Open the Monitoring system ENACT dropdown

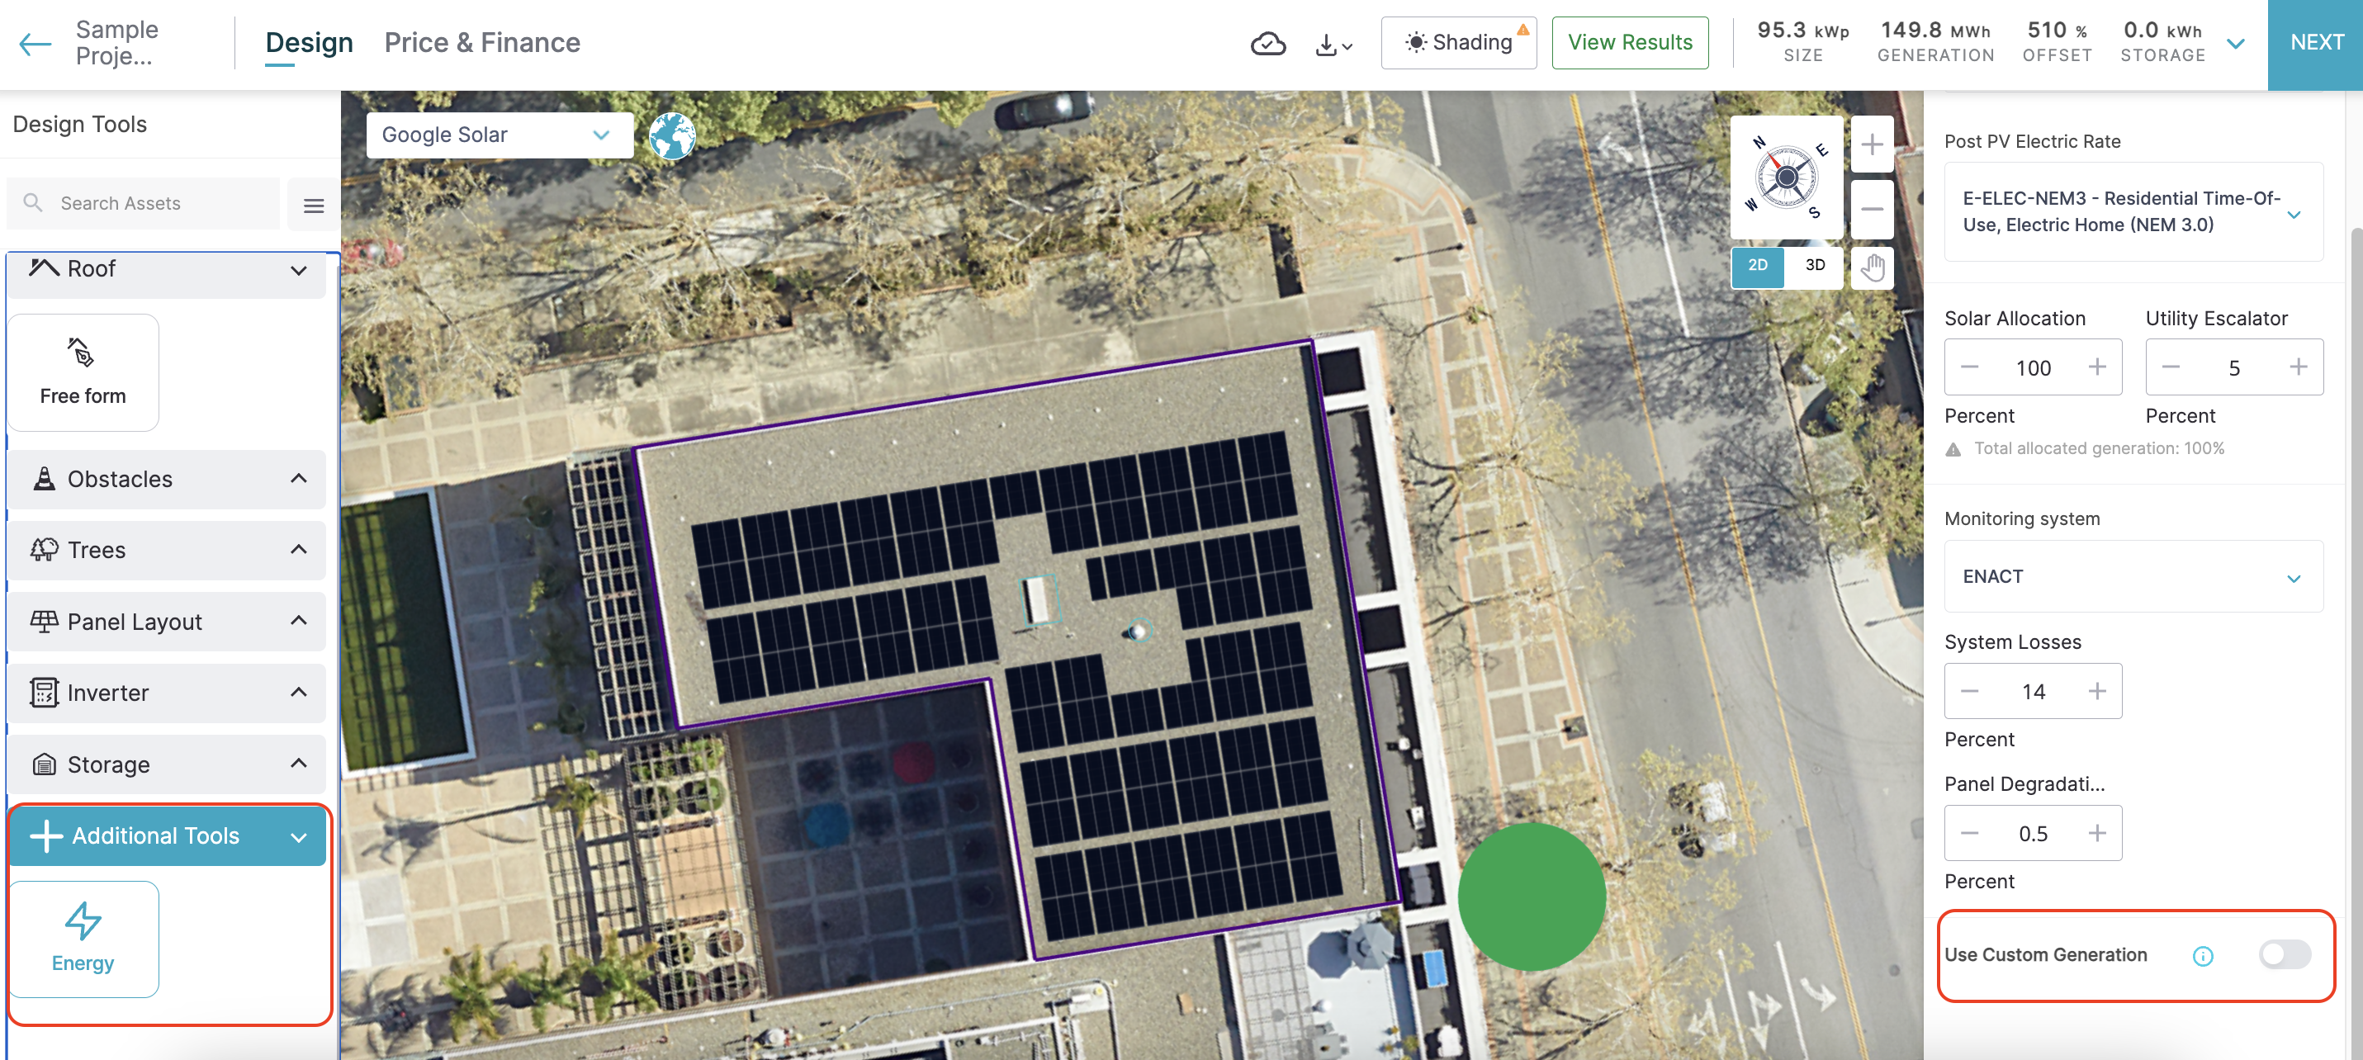[2132, 577]
